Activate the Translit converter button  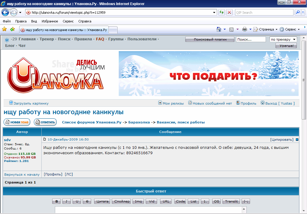pos(231,201)
